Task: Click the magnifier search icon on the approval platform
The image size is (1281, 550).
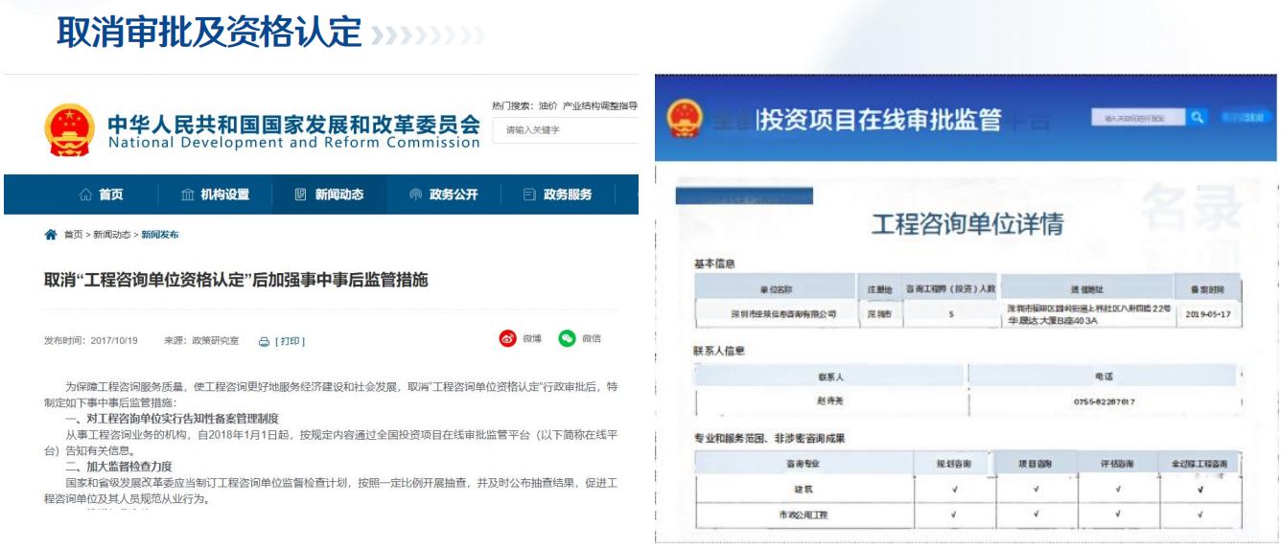Action: pyautogui.click(x=1197, y=117)
